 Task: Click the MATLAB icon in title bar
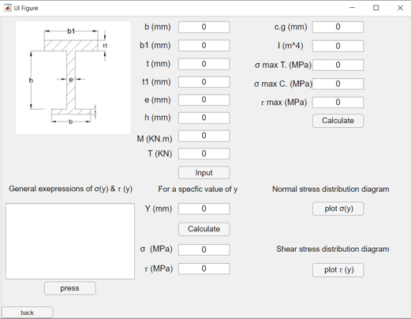click(8, 8)
